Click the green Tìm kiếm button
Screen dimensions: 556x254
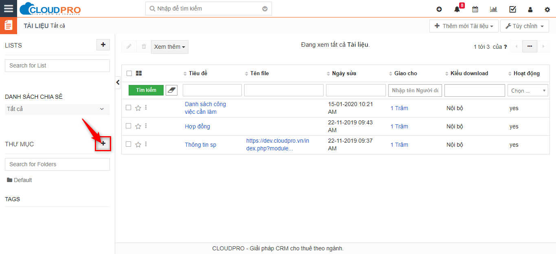(146, 90)
